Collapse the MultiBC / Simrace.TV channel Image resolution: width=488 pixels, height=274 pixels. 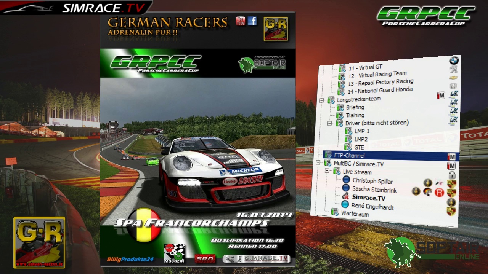[x=318, y=163]
